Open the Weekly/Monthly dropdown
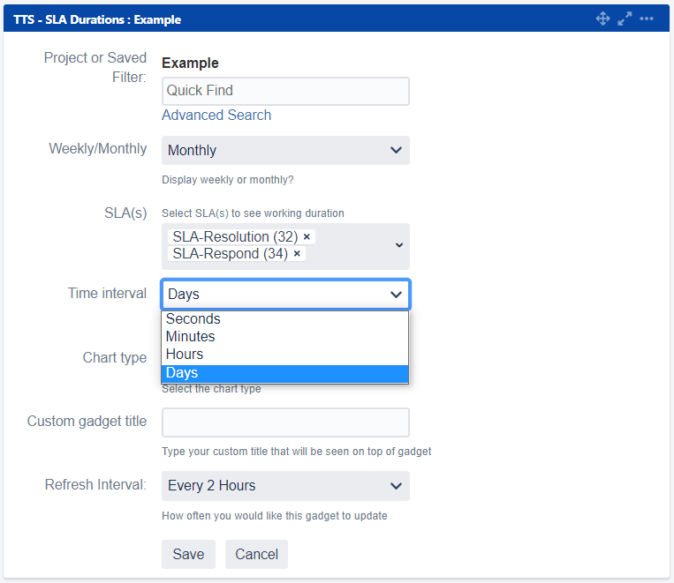674x583 pixels. coord(285,150)
